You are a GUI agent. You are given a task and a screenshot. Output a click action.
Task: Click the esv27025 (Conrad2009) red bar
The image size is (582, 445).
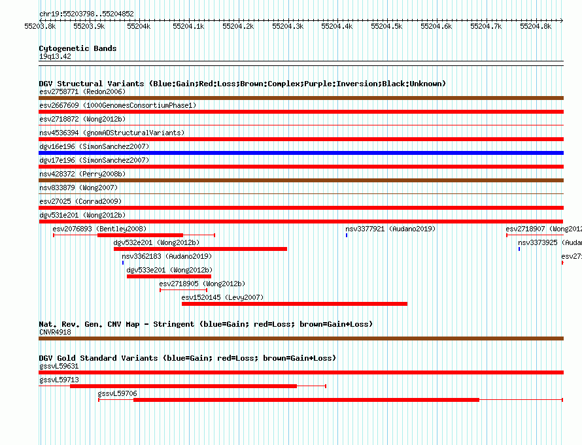click(x=301, y=208)
